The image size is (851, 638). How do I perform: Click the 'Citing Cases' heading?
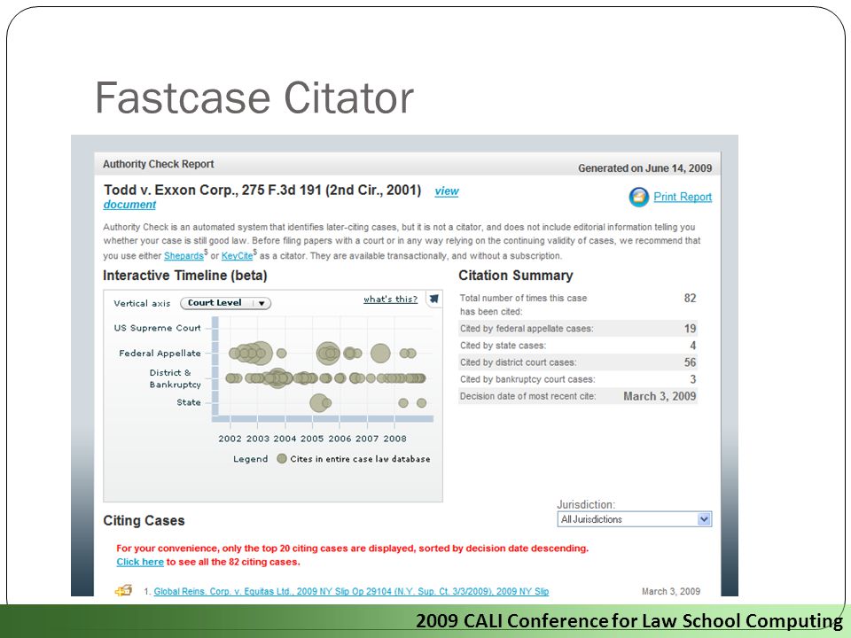point(144,520)
